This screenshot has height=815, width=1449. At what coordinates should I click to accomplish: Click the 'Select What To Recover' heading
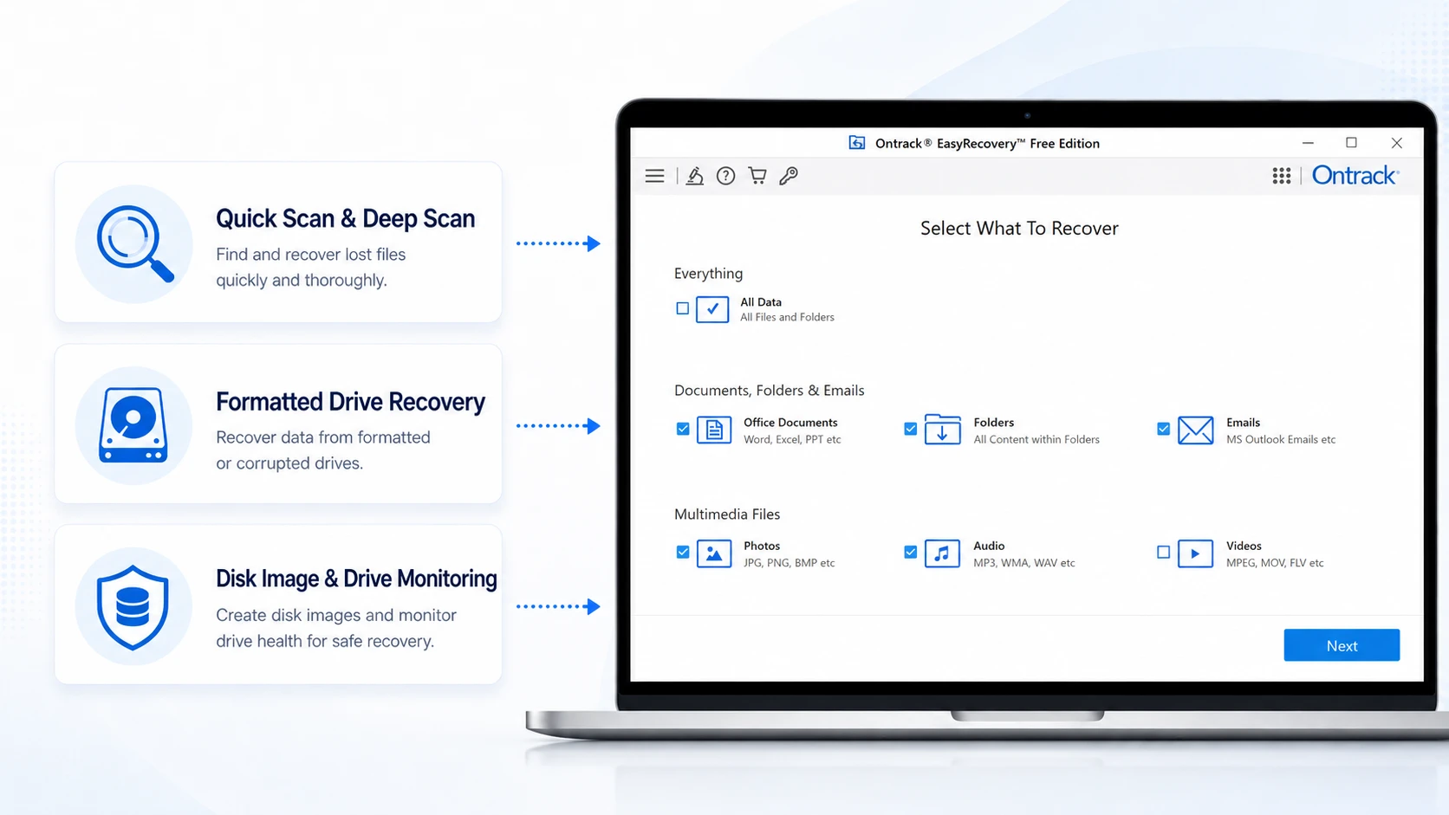coord(1019,228)
